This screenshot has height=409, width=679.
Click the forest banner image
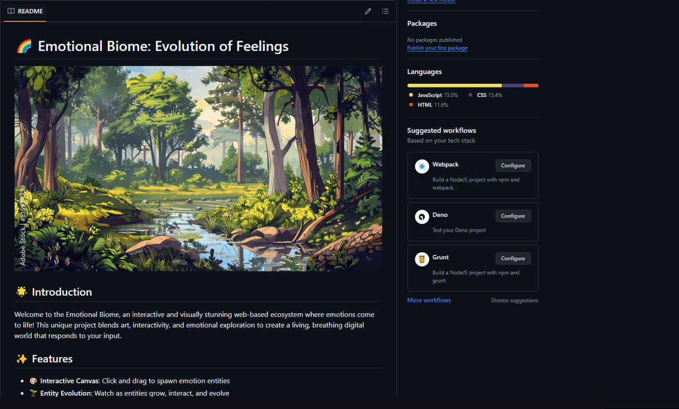(198, 168)
